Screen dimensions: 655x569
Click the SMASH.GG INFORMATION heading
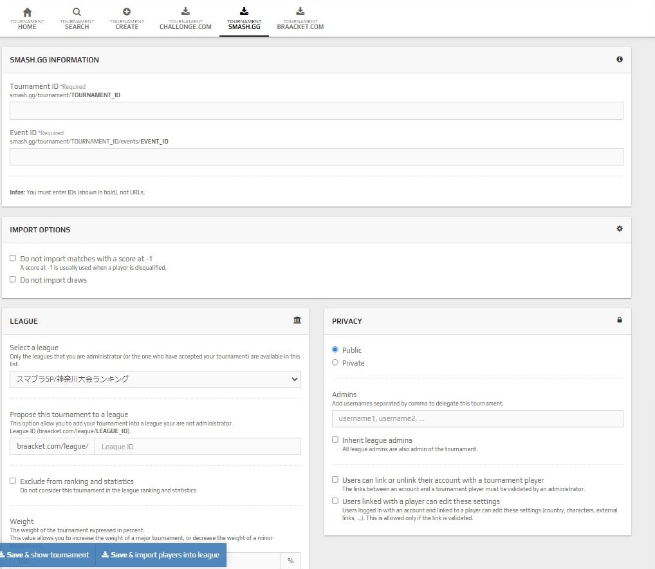coord(54,60)
